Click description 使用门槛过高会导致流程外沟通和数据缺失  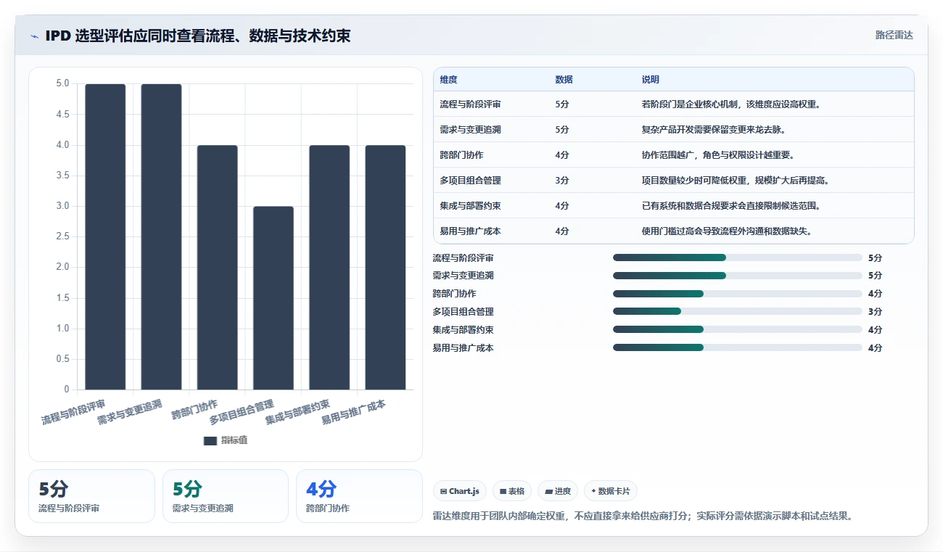(727, 231)
